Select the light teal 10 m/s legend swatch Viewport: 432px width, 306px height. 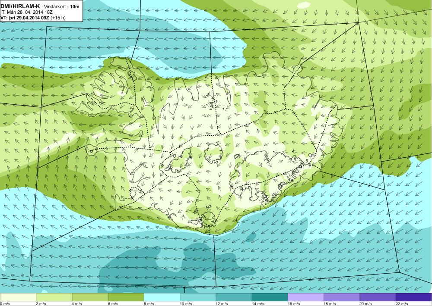198,297
